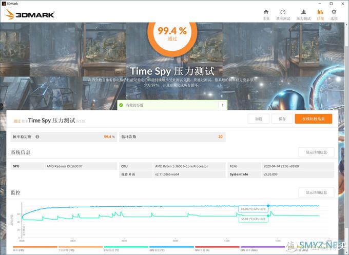Click the AMD Ryzen 5 3600 6-Core Processor text
This screenshot has height=255, width=349.
point(181,166)
